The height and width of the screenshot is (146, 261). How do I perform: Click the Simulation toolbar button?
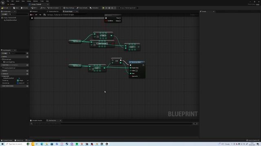[x=94, y=8]
